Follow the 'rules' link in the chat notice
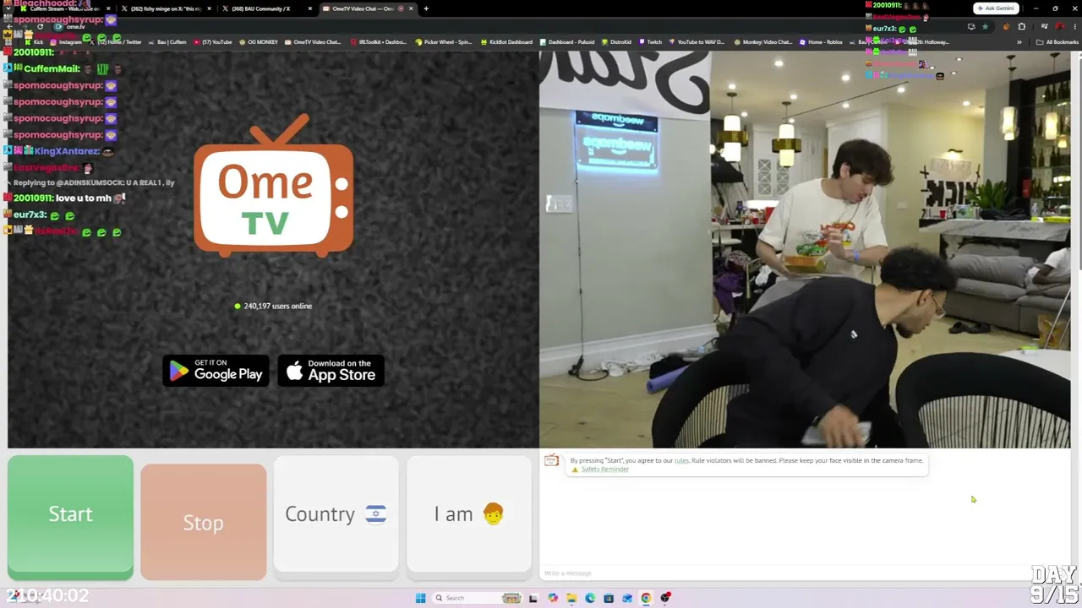The width and height of the screenshot is (1082, 608). (681, 461)
